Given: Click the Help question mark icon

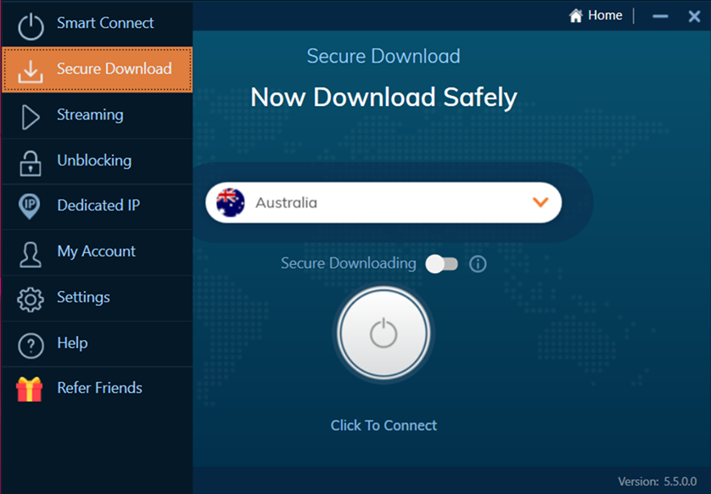Looking at the screenshot, I should pyautogui.click(x=31, y=345).
